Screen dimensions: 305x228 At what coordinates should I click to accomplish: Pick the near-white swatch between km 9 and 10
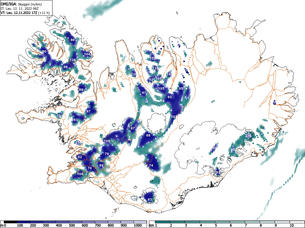click(x=282, y=222)
